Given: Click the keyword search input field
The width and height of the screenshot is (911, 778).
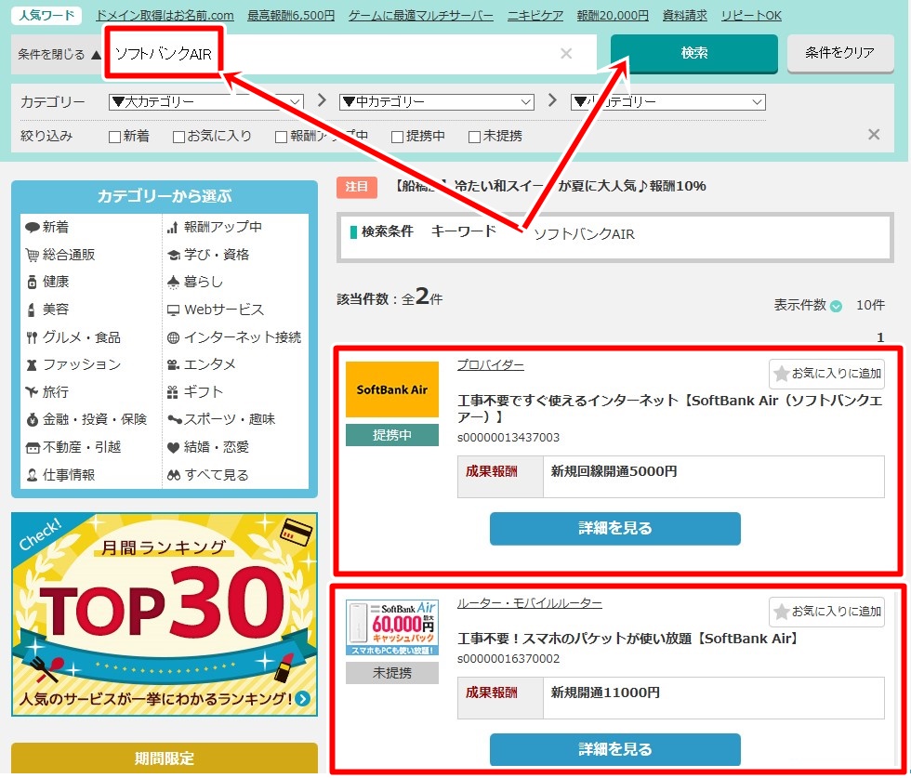Looking at the screenshot, I should pyautogui.click(x=351, y=55).
